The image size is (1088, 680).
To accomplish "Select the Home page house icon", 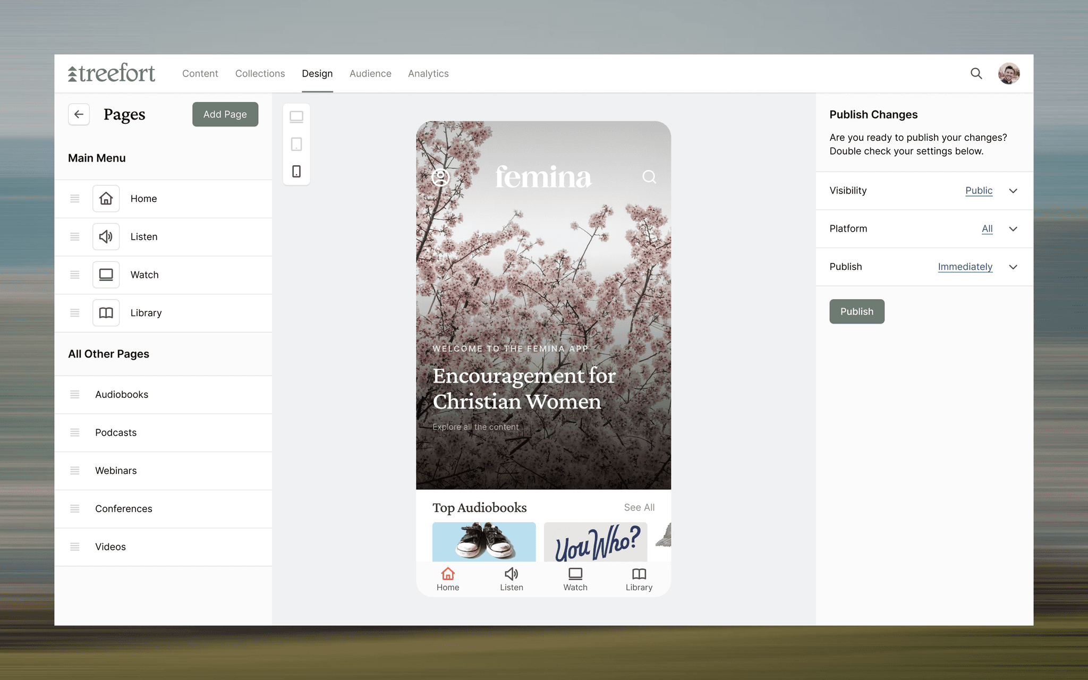I will point(106,199).
